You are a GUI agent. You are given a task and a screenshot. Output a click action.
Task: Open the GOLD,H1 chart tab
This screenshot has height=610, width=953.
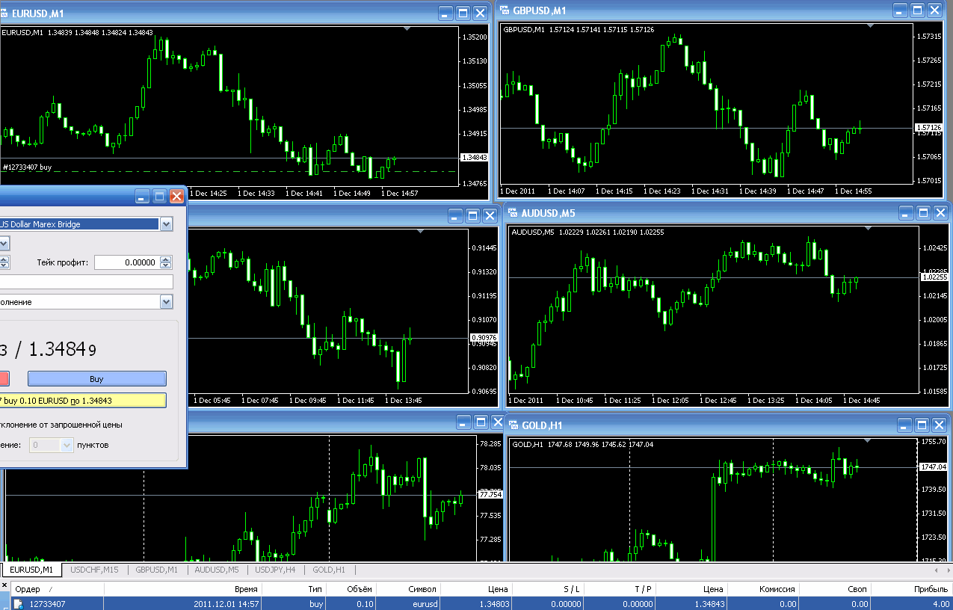pyautogui.click(x=329, y=570)
